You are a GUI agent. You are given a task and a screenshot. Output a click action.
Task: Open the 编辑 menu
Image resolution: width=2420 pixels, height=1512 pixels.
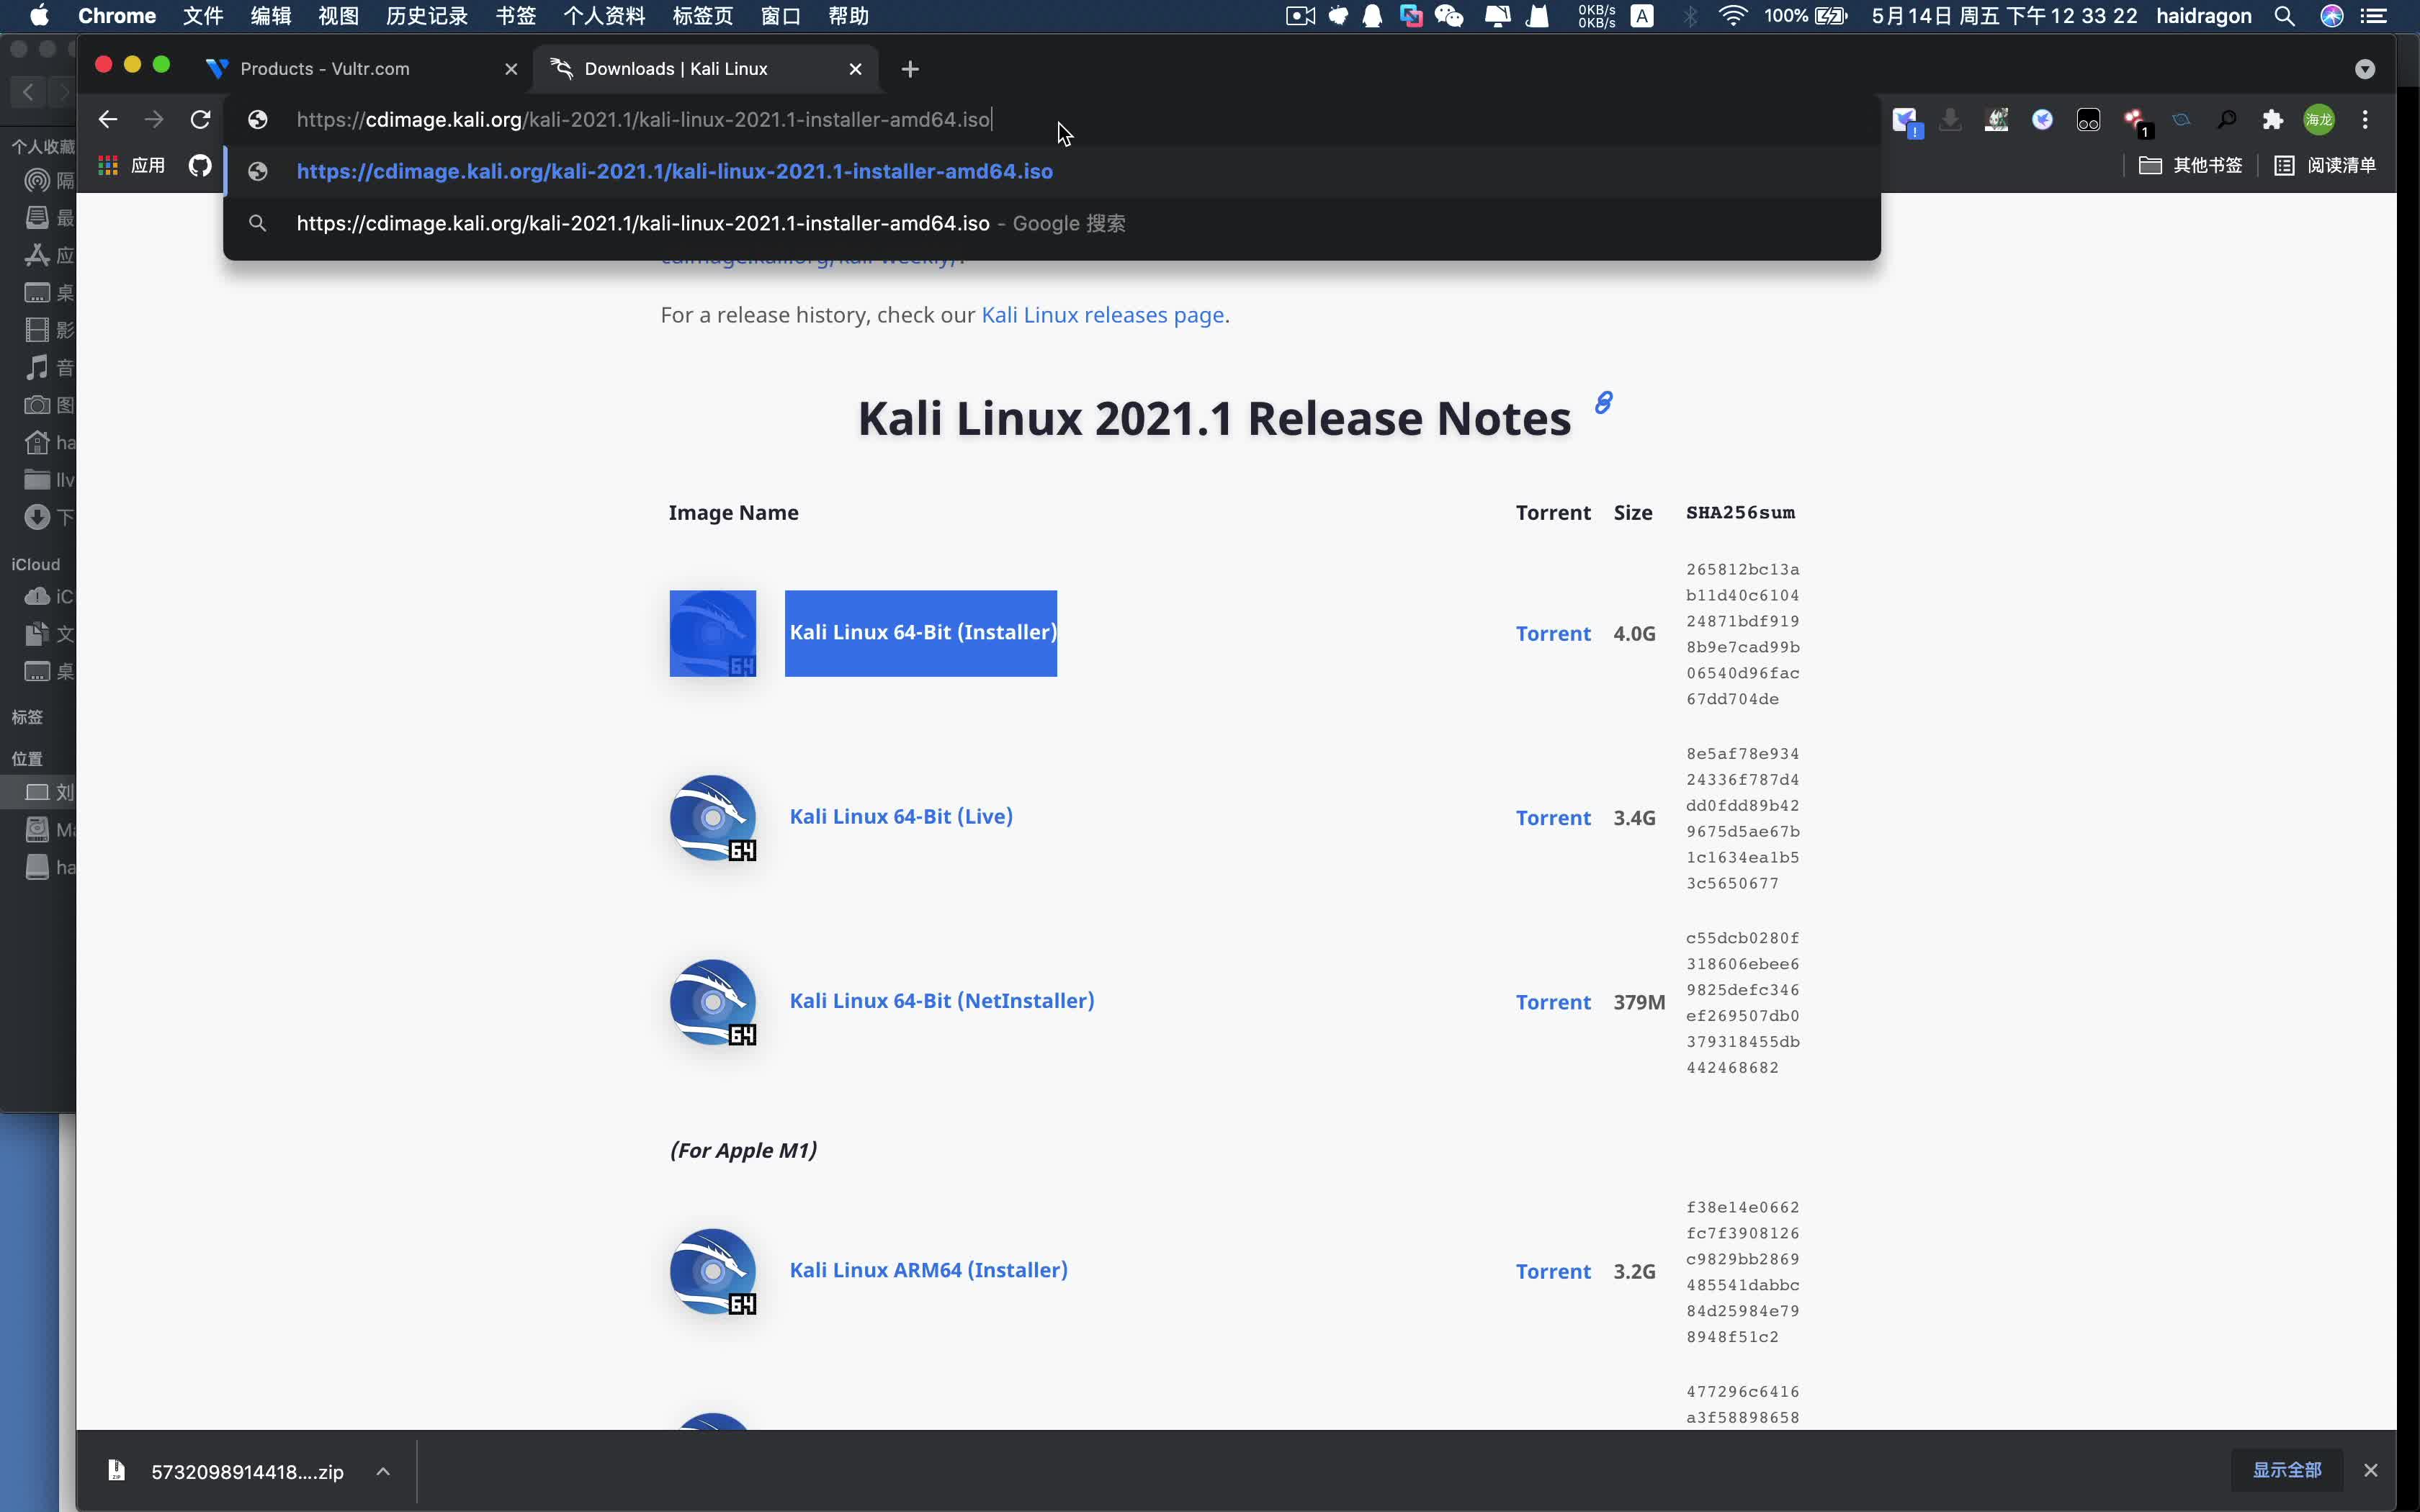[271, 16]
